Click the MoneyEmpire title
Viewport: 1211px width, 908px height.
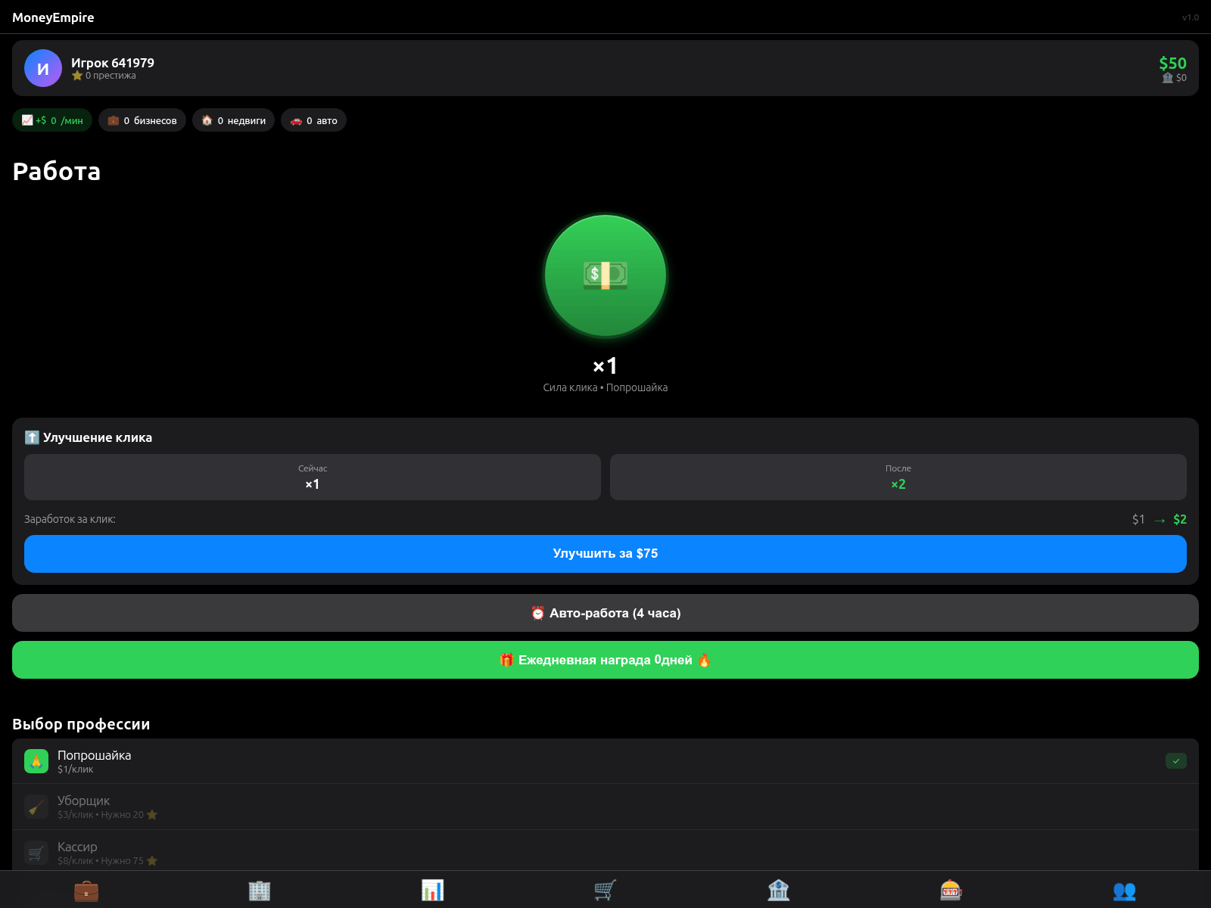(x=53, y=17)
